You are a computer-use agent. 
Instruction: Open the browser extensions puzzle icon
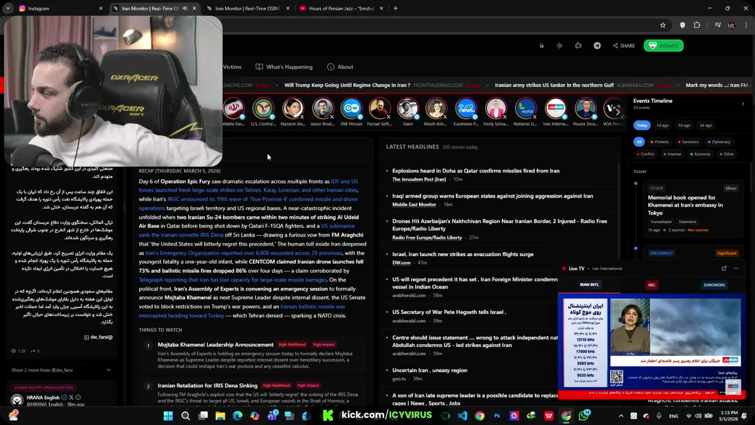coord(697,25)
